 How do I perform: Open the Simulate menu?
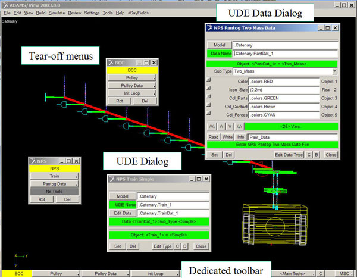(x=57, y=13)
